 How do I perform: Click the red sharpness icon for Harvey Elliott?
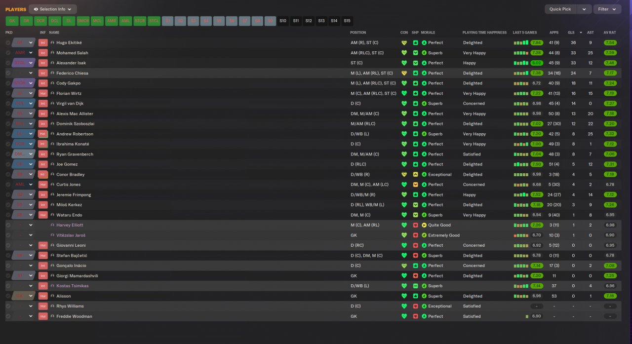(x=415, y=225)
